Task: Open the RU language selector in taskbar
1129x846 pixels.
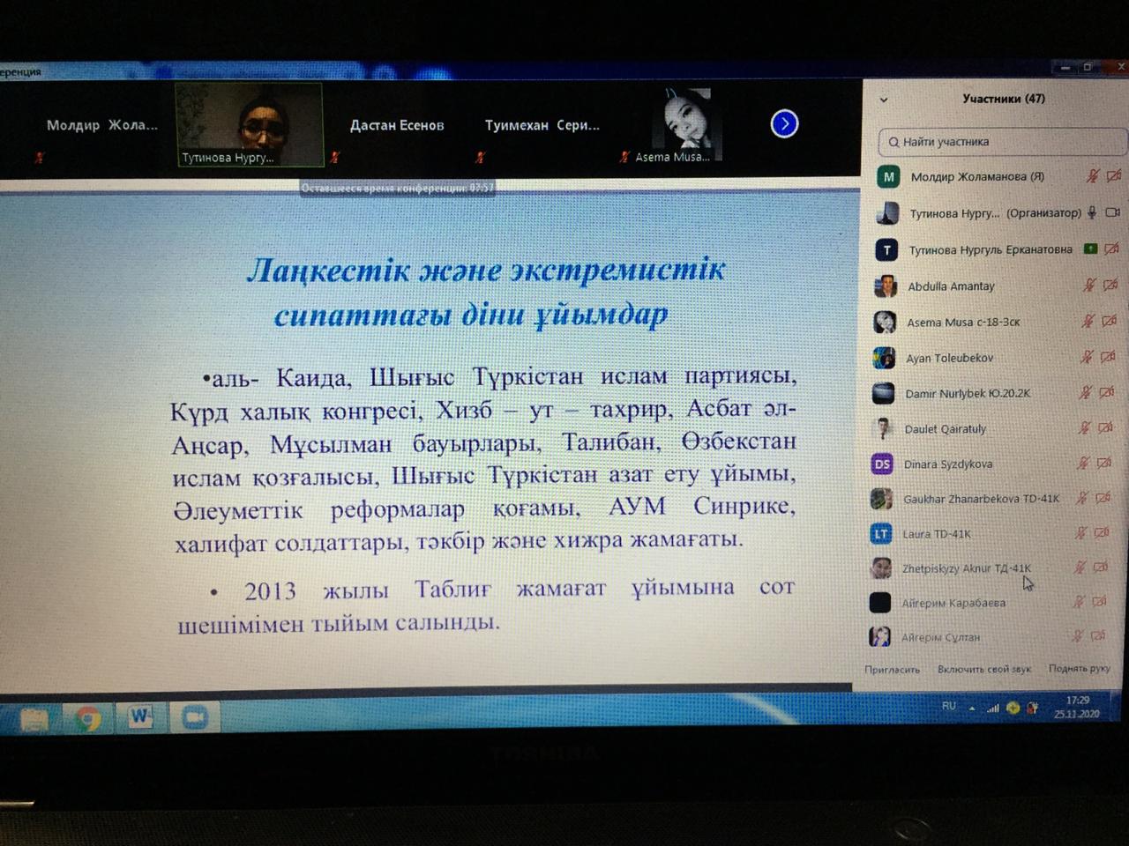Action: pos(949,707)
